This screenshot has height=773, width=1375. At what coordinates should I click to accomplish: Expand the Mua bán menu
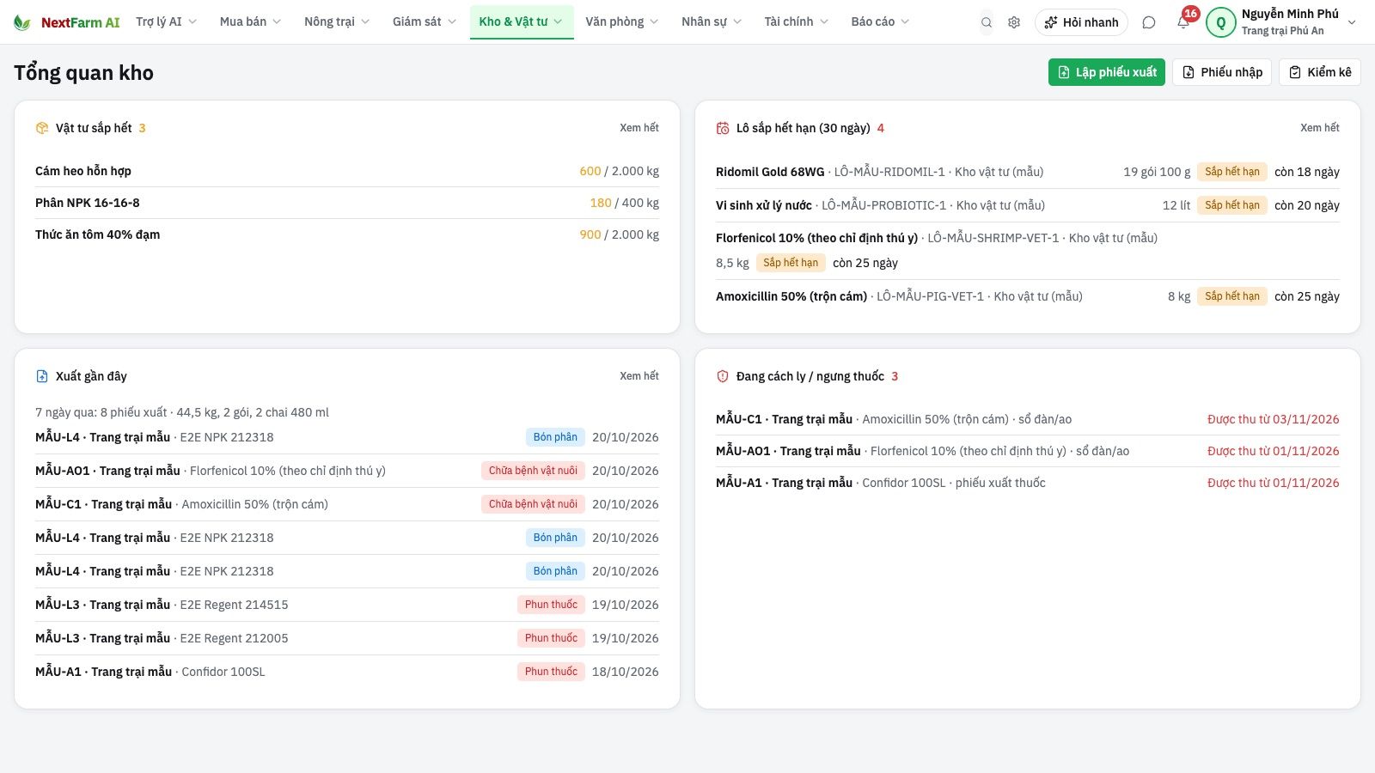(250, 21)
